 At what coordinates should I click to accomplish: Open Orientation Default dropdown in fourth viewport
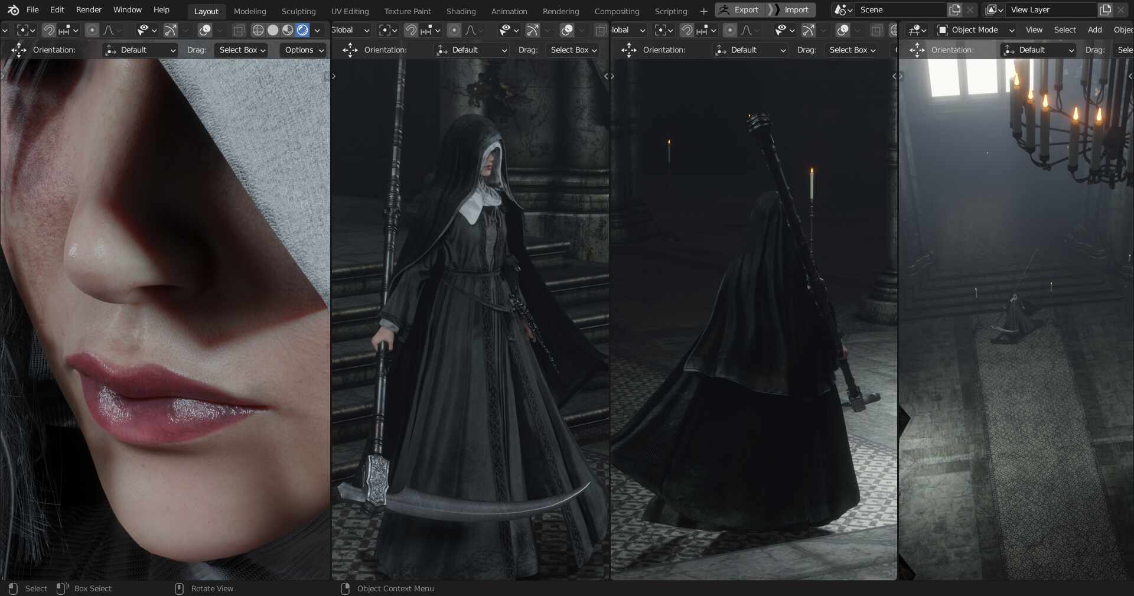coord(1038,50)
